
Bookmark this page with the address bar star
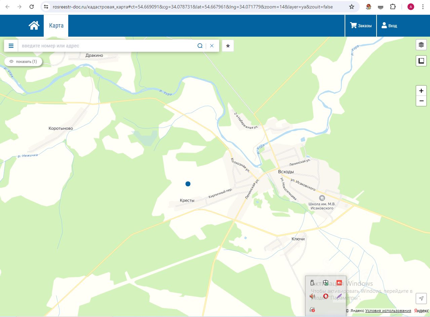click(352, 7)
